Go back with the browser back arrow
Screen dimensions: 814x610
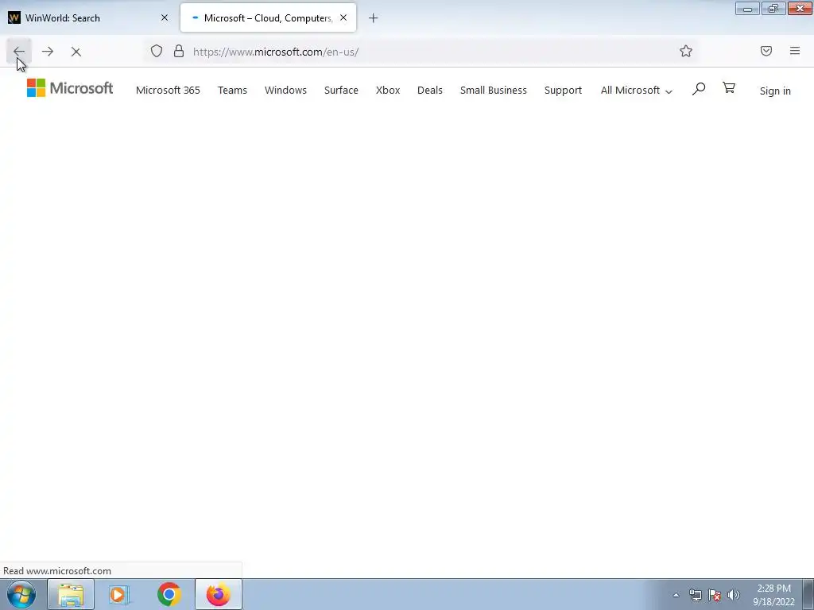click(19, 51)
